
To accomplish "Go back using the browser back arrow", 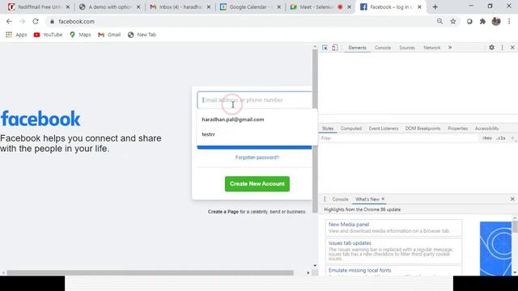I will point(9,22).
